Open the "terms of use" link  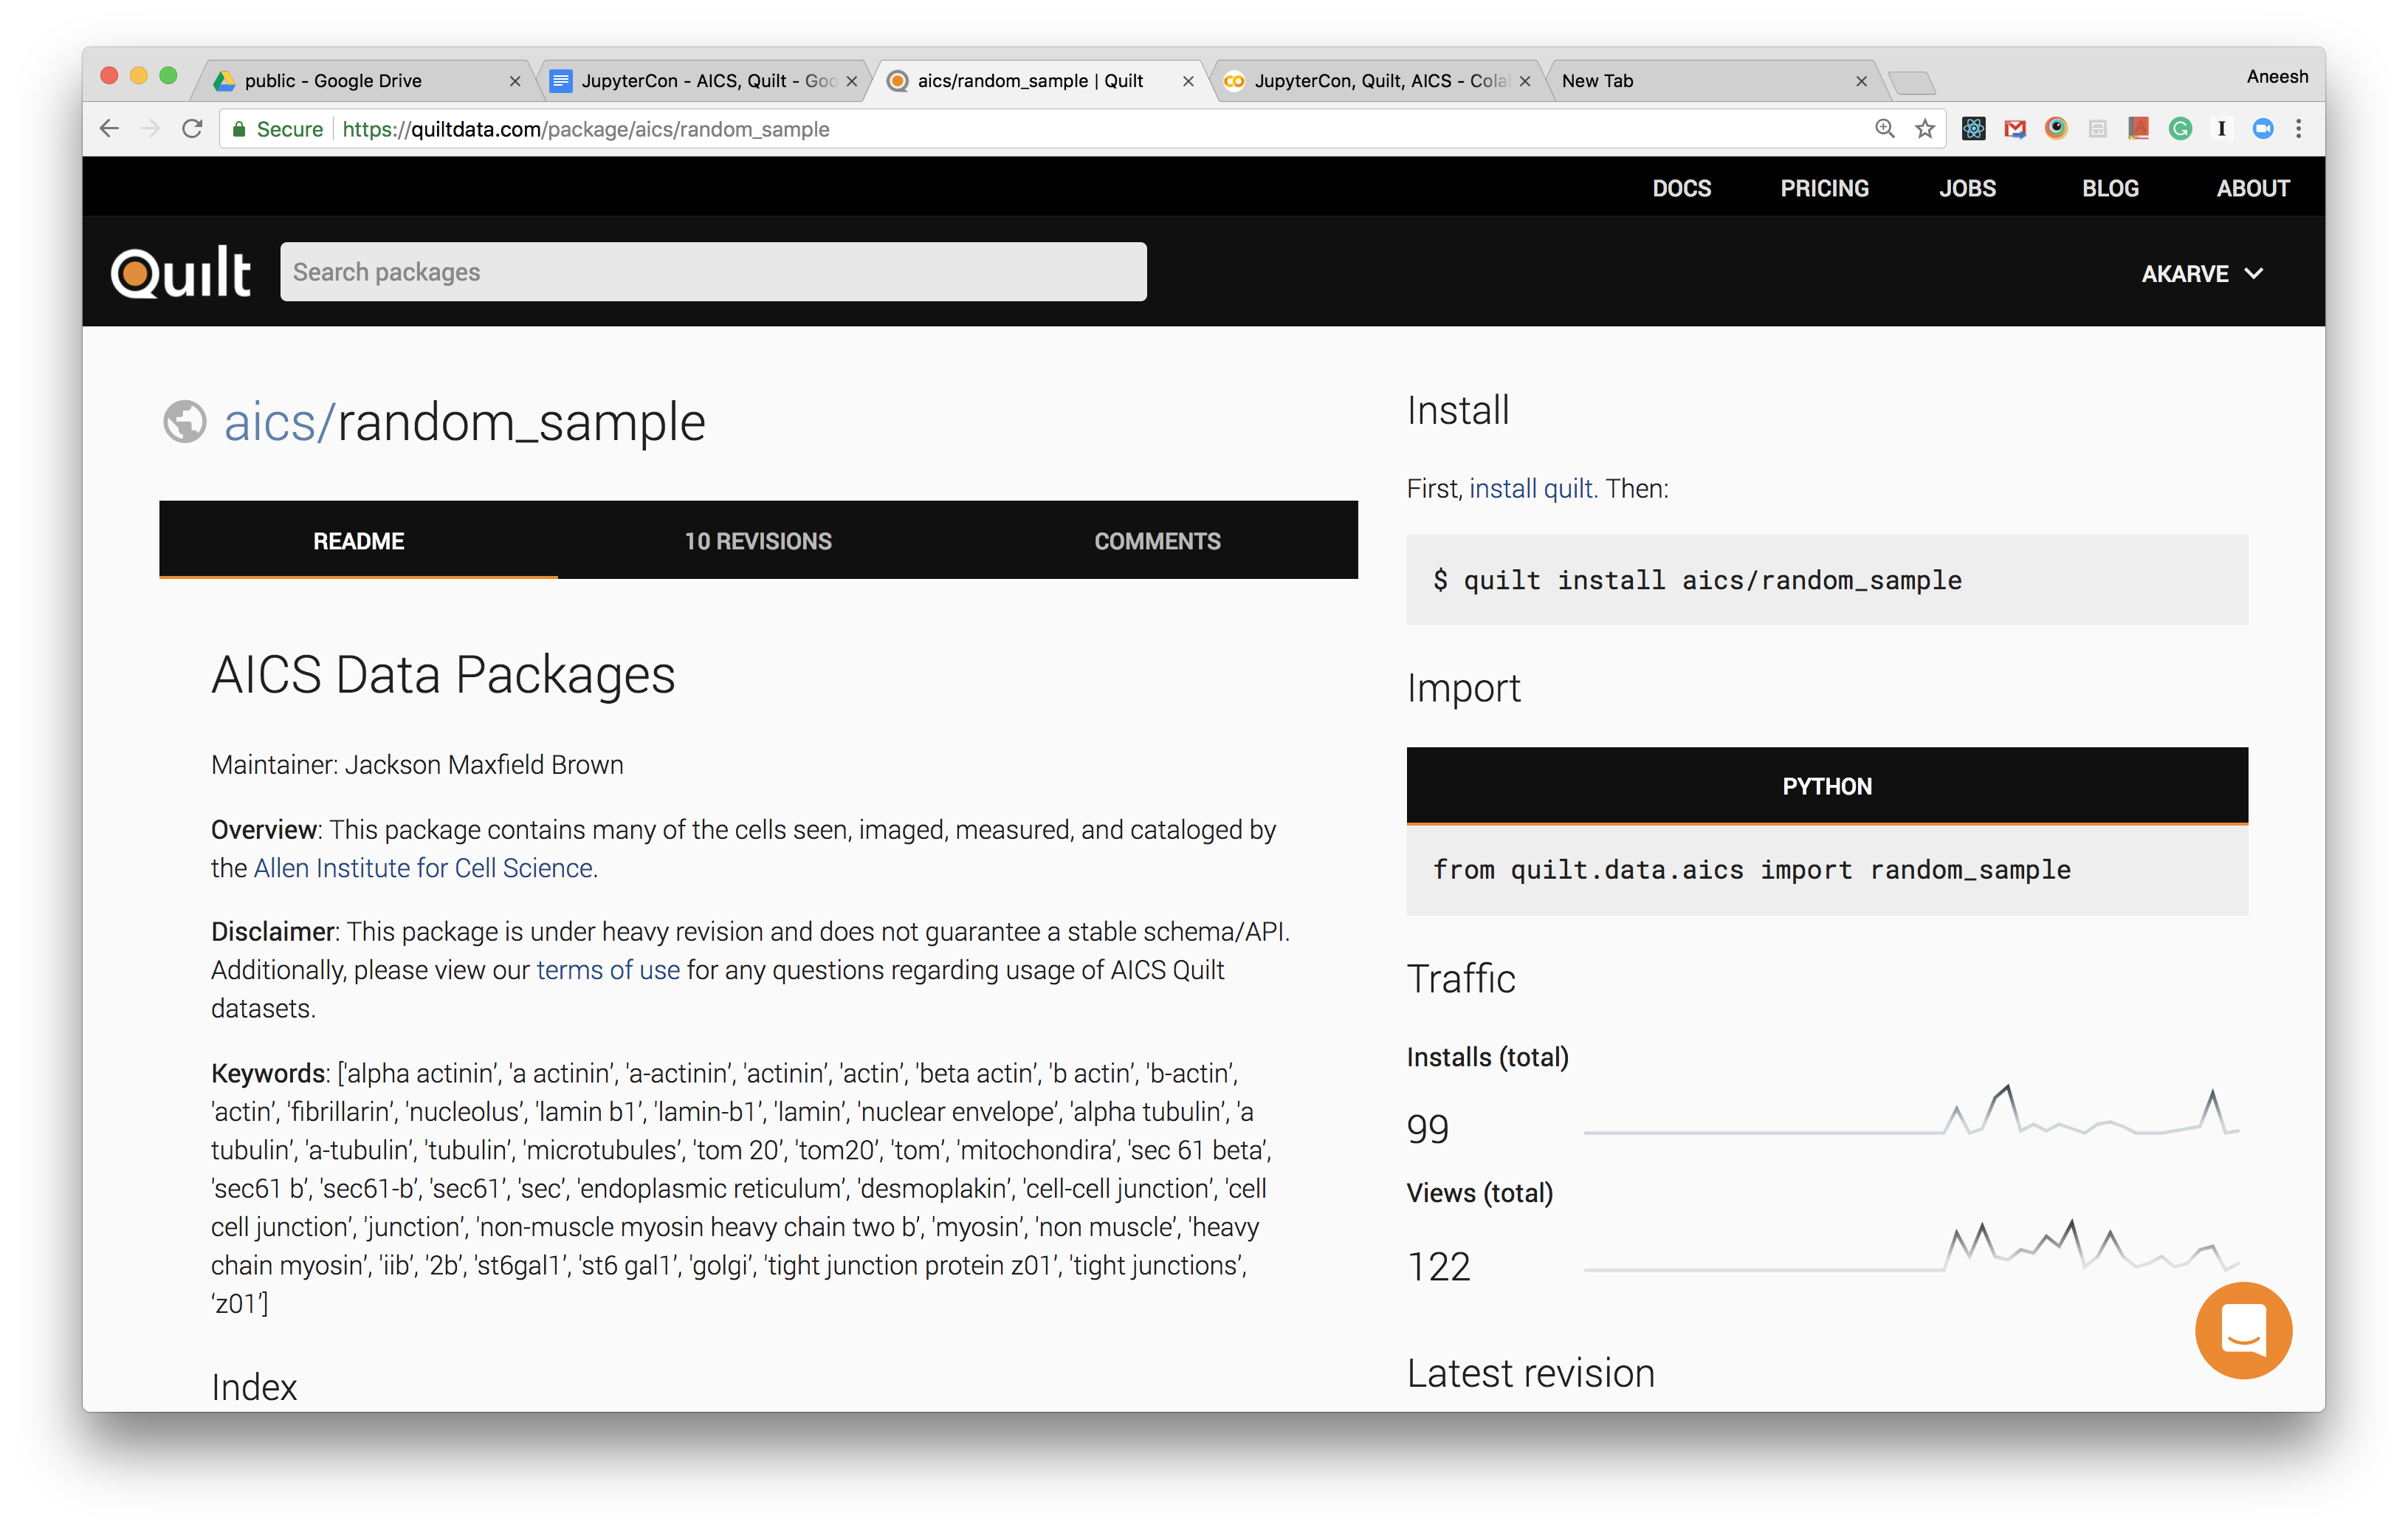coord(608,970)
